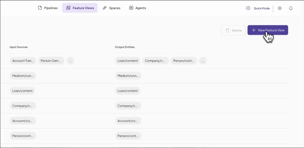Click Loan/content input chip in third row
Viewport: 304px width, 148px height.
click(22, 91)
